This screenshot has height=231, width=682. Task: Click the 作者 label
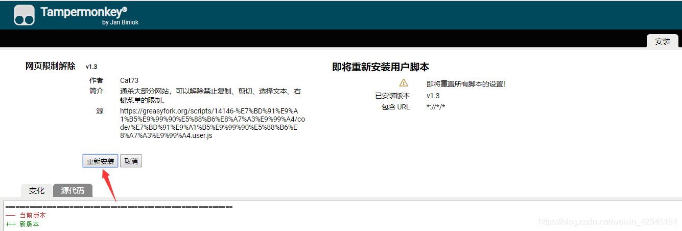coord(96,80)
